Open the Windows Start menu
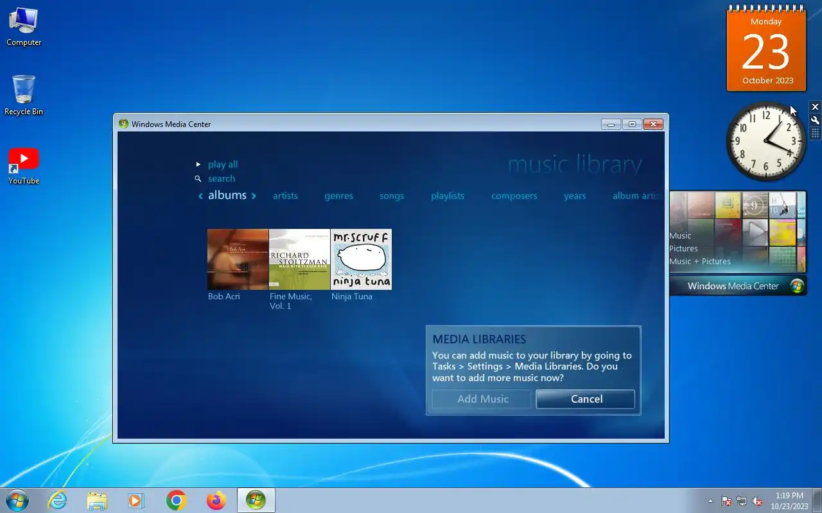 tap(17, 500)
